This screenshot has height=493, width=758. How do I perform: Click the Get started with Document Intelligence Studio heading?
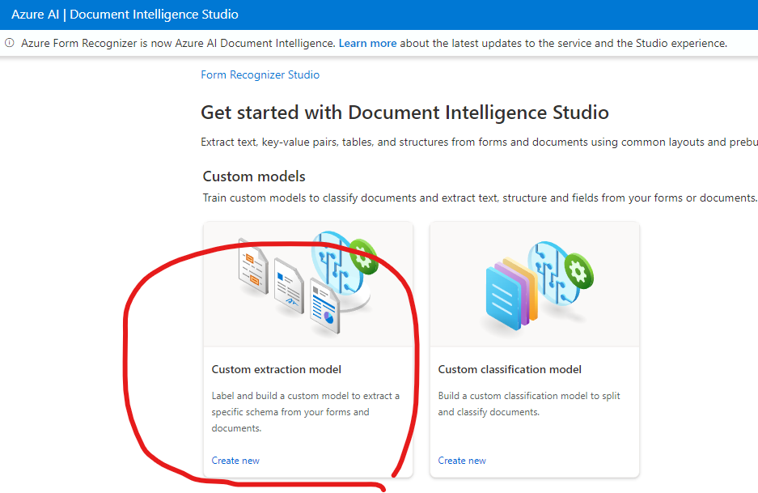tap(404, 113)
